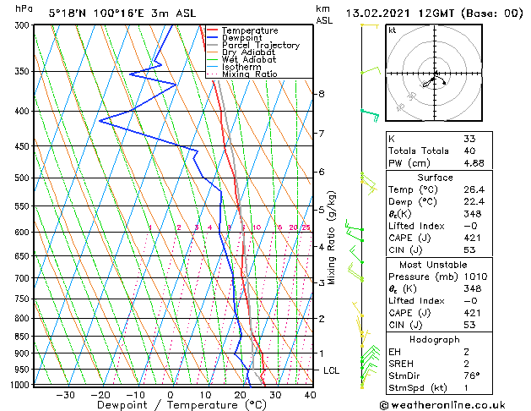Screen dimensions: 531x411
Task: Click the mixing ratio label 10
Action: pos(257,227)
